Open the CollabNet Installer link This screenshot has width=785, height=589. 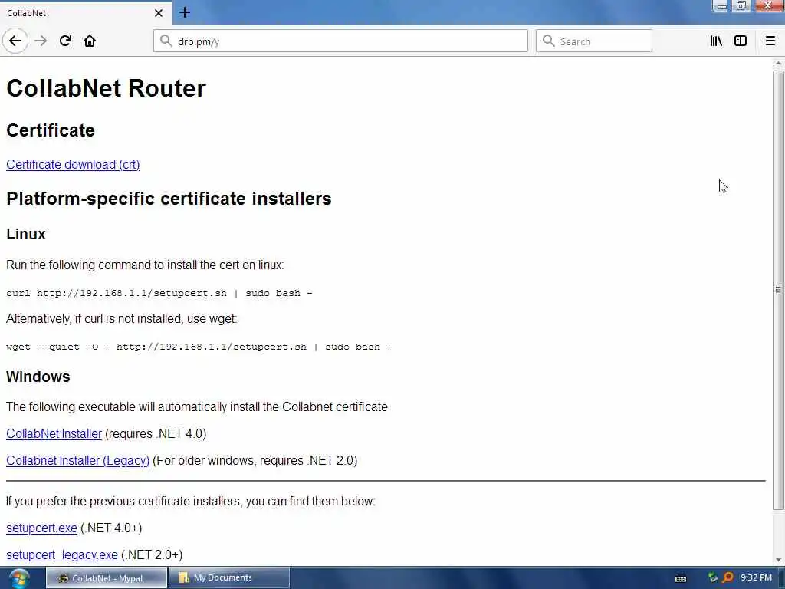tap(54, 434)
